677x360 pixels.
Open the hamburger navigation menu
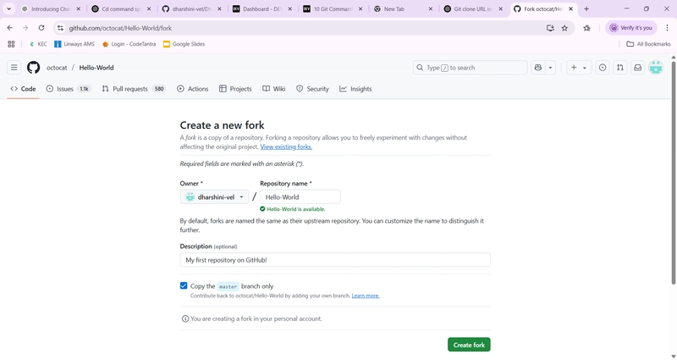click(x=14, y=68)
